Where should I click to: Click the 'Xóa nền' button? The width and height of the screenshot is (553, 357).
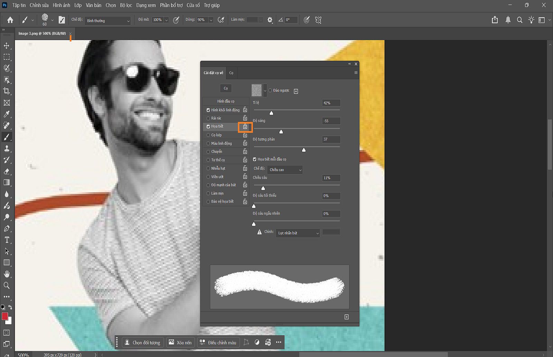pos(180,342)
